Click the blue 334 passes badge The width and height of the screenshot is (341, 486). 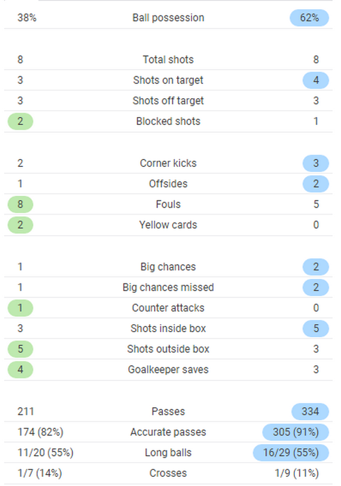310,411
